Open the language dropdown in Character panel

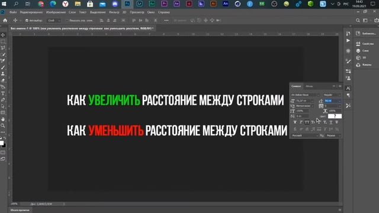pos(305,135)
